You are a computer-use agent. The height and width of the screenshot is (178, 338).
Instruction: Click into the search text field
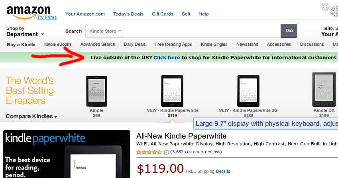[x=202, y=31]
